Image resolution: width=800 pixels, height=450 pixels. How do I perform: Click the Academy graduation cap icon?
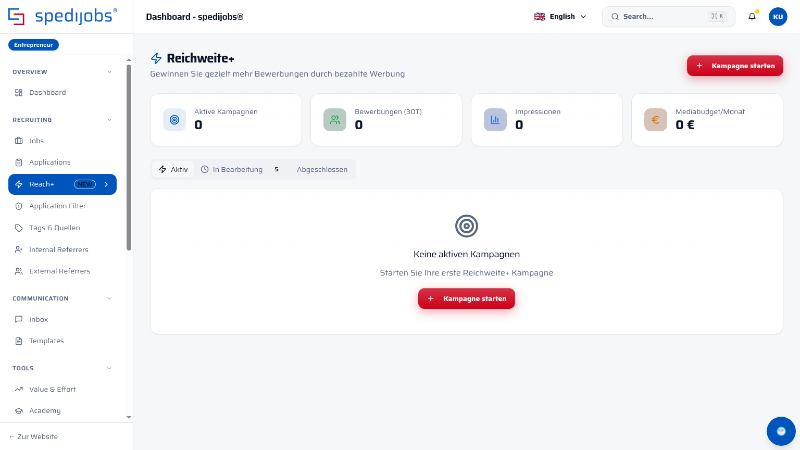(19, 411)
